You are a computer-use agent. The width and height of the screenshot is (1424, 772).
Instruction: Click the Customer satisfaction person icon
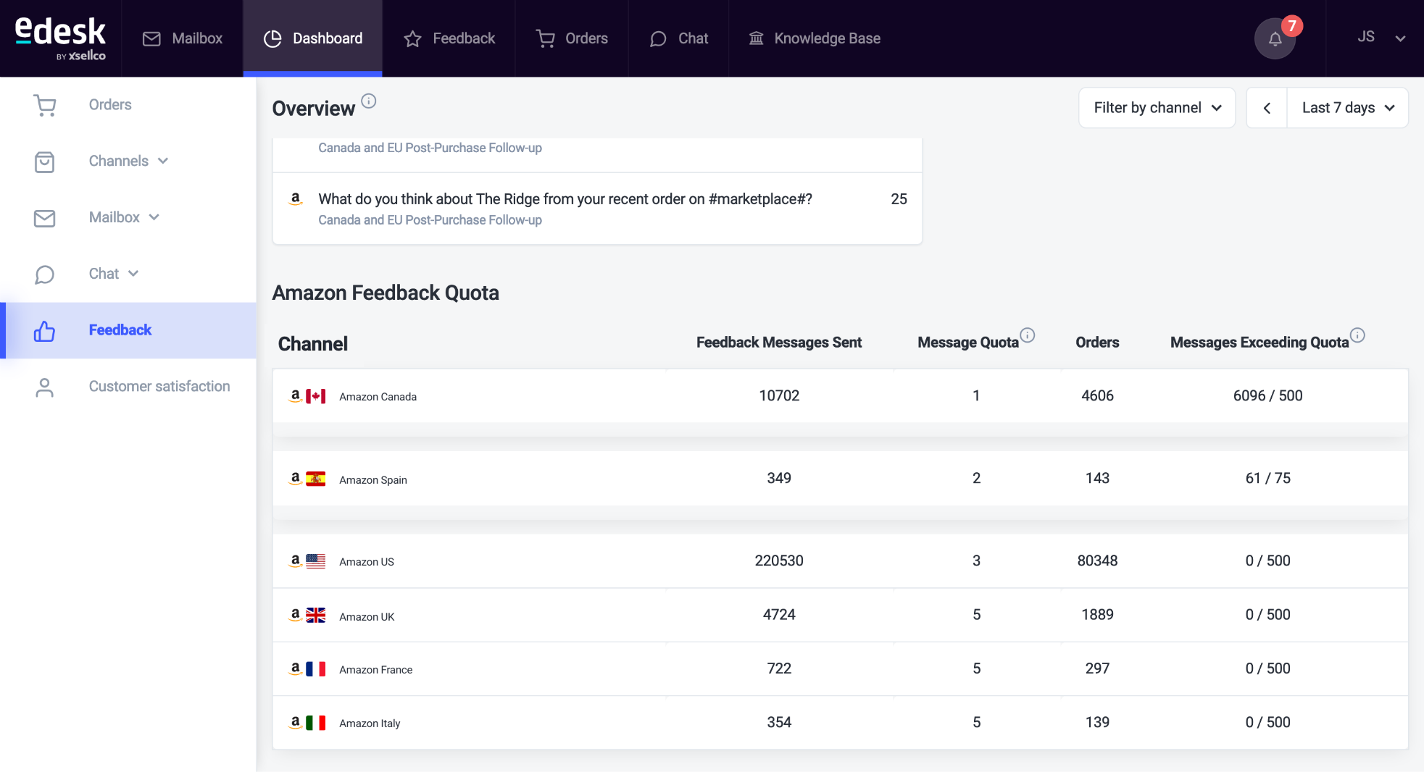point(45,387)
